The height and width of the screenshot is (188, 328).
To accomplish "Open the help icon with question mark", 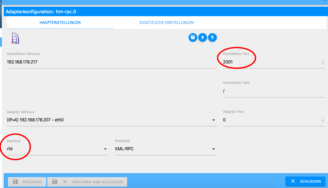I will [193, 37].
